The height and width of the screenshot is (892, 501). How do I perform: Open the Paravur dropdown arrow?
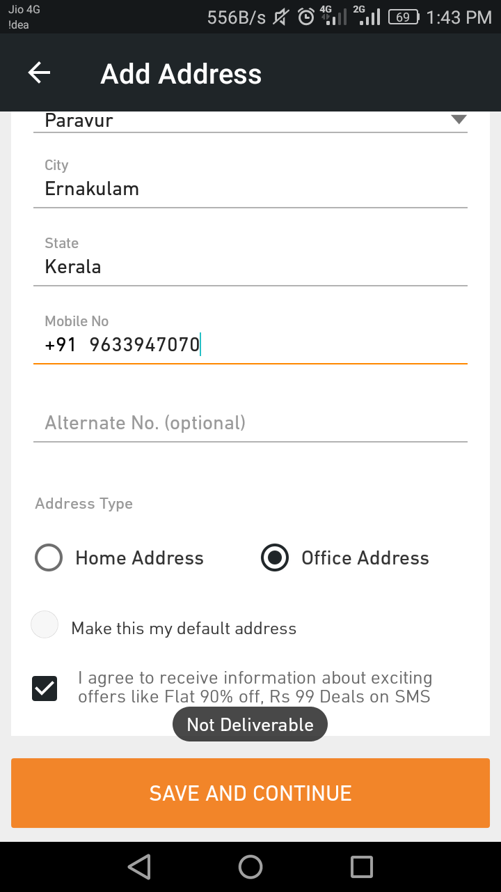click(x=458, y=120)
